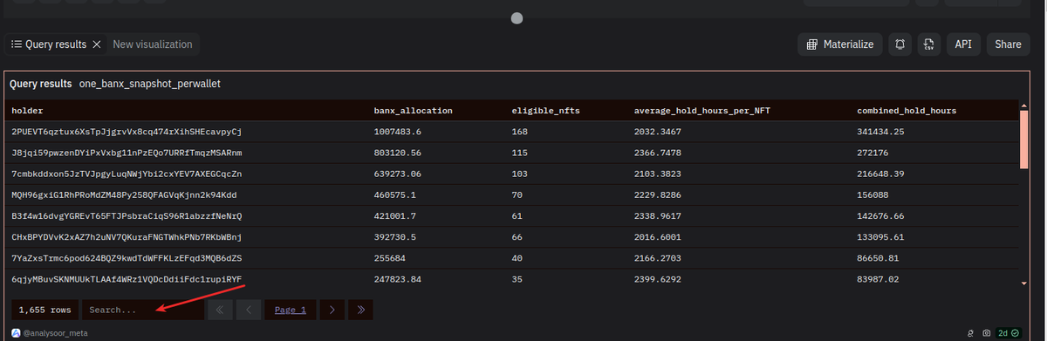Select holder 7cmbkddxon5JzTVJpgyLuqNWjYbi2cxYEV7AXEGCqcZn
Image resolution: width=1047 pixels, height=341 pixels.
tap(127, 174)
